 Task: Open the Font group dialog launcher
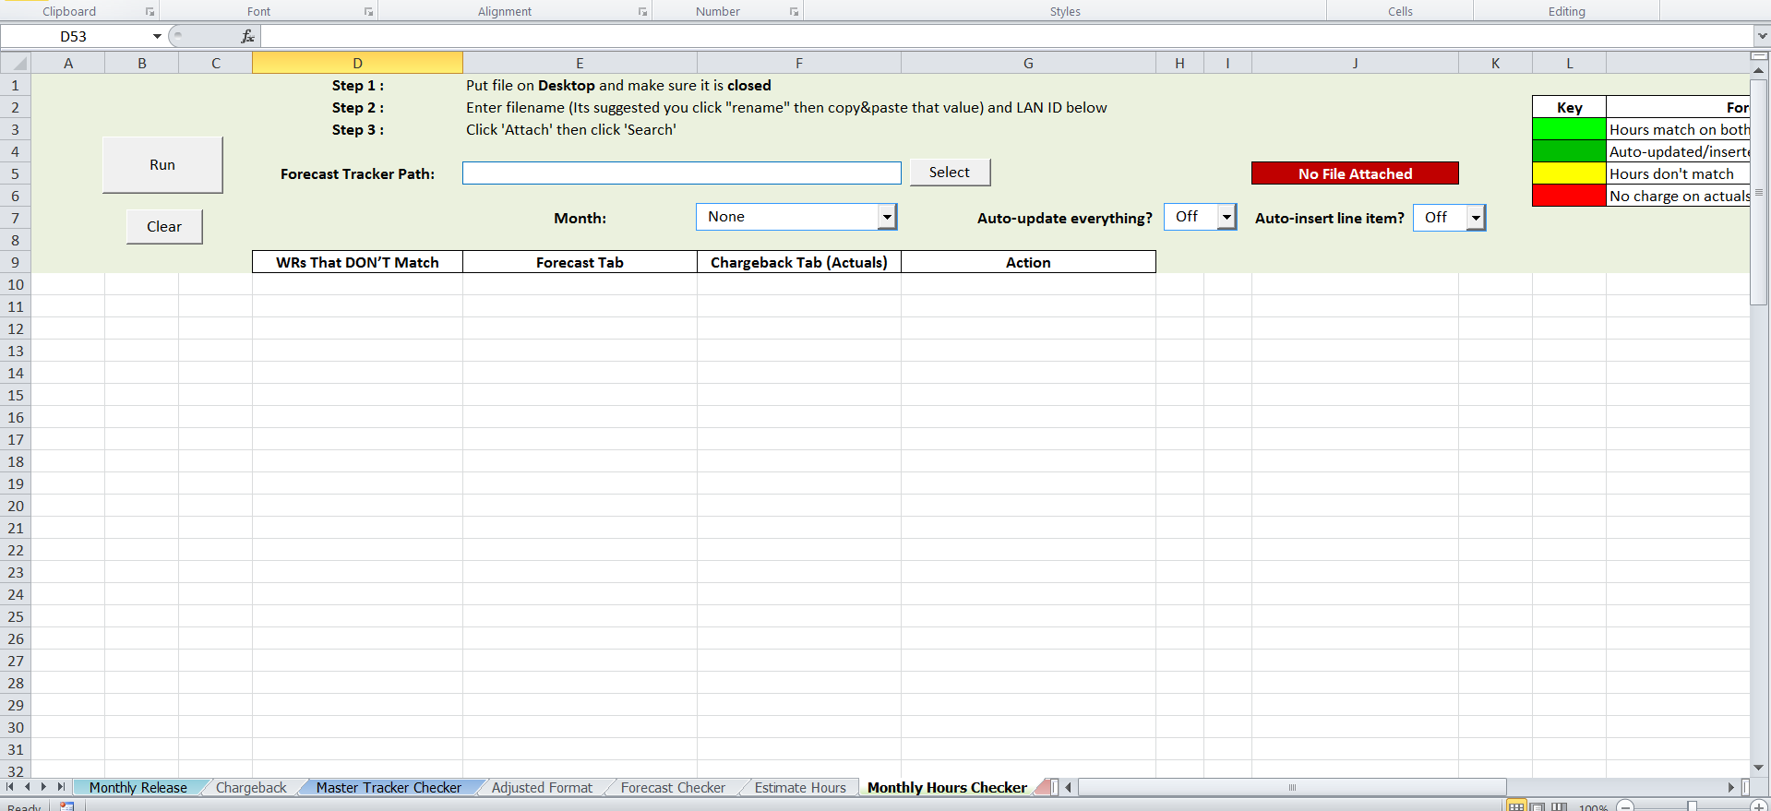click(368, 12)
